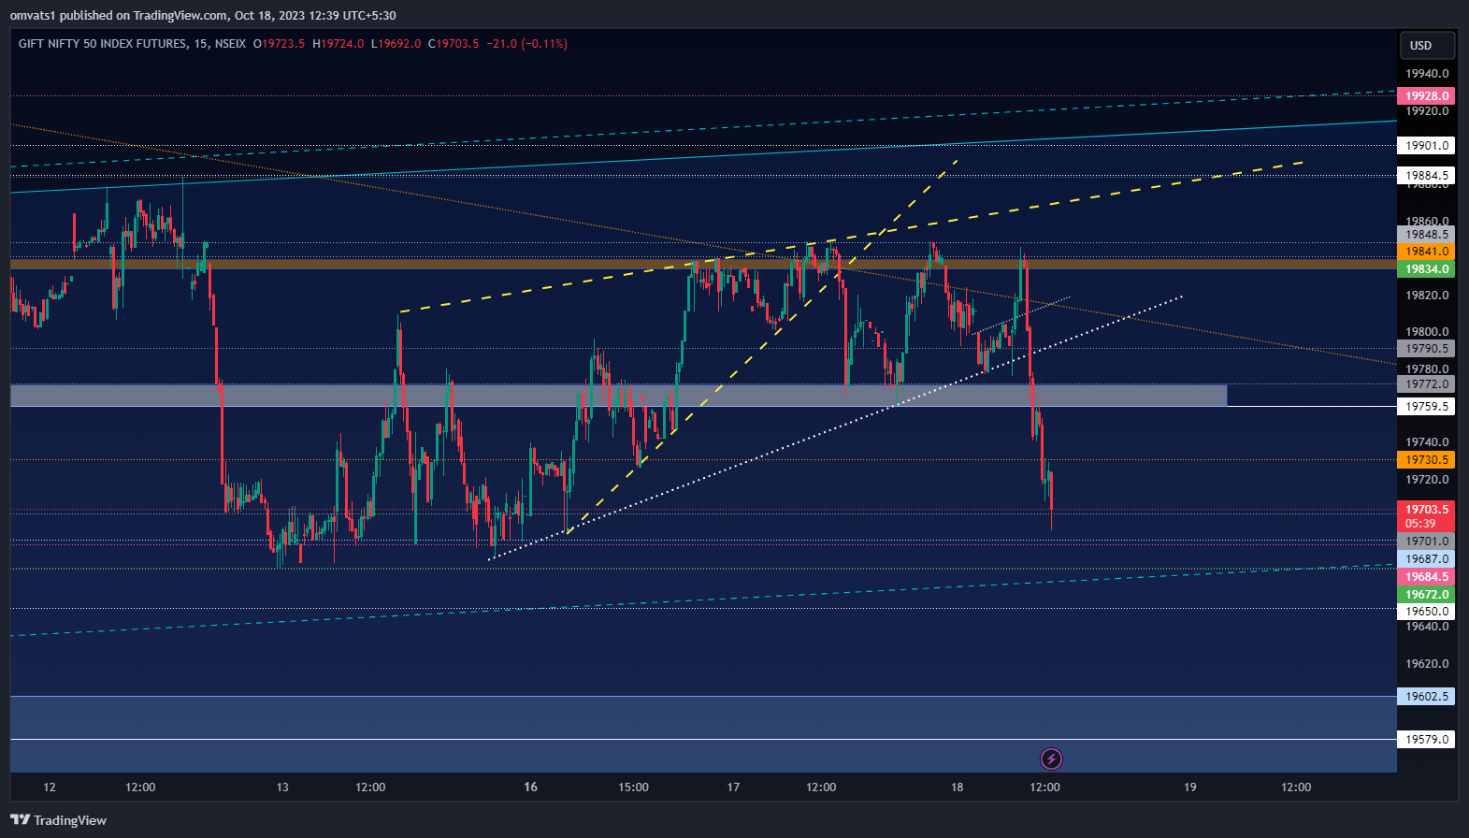
Task: Select the high value H19724.0
Action: coord(338,44)
